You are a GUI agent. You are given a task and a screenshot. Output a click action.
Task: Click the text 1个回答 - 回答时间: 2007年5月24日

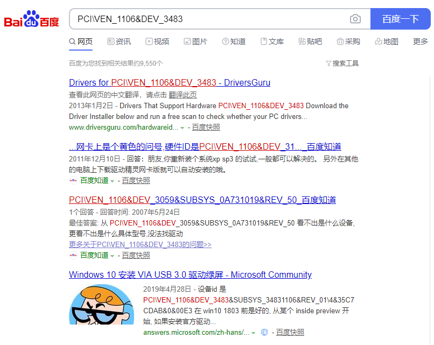click(124, 212)
